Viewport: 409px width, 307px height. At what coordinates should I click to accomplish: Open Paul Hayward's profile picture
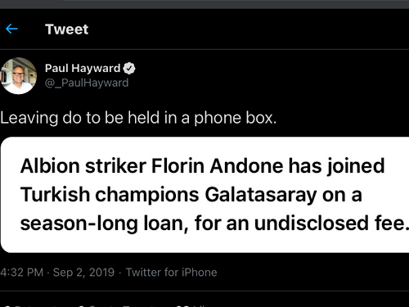(18, 76)
